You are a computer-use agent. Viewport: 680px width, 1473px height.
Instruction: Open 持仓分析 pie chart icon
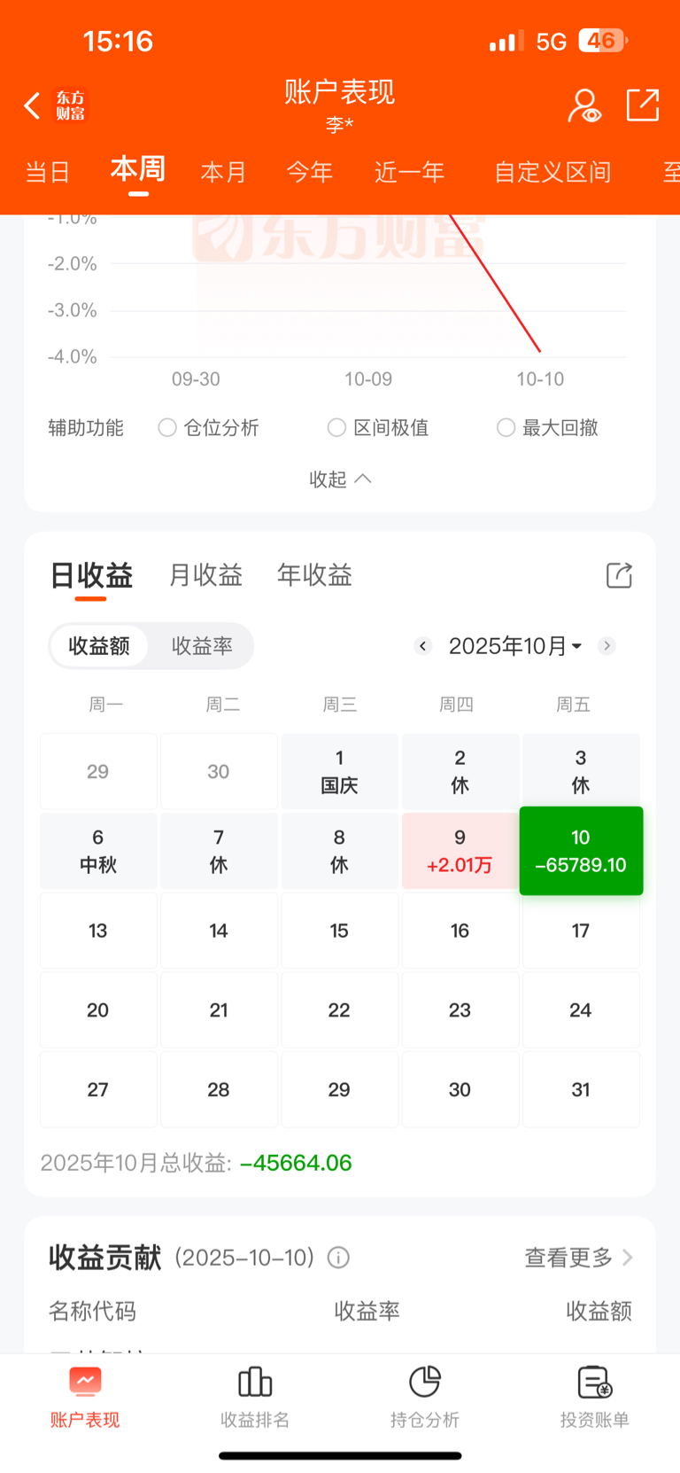[x=425, y=1397]
